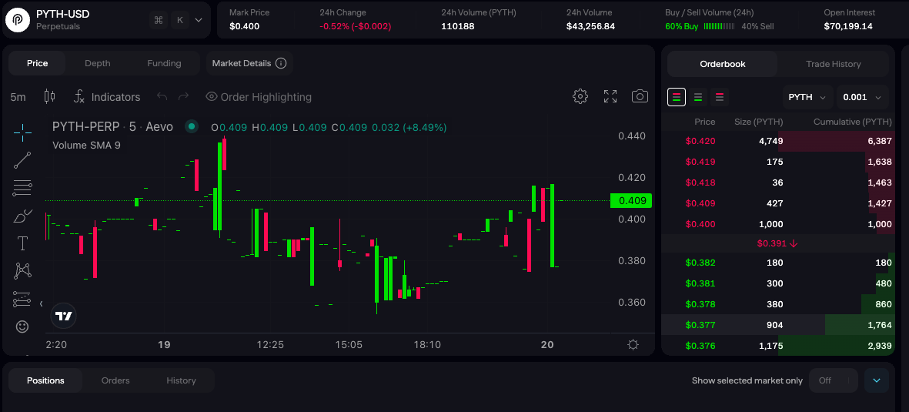This screenshot has height=412, width=909.
Task: Open the PYTH-USD market selector chevron
Action: coord(199,20)
